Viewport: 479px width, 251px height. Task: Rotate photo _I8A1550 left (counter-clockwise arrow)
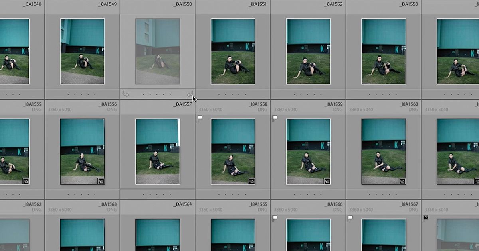pyautogui.click(x=125, y=94)
